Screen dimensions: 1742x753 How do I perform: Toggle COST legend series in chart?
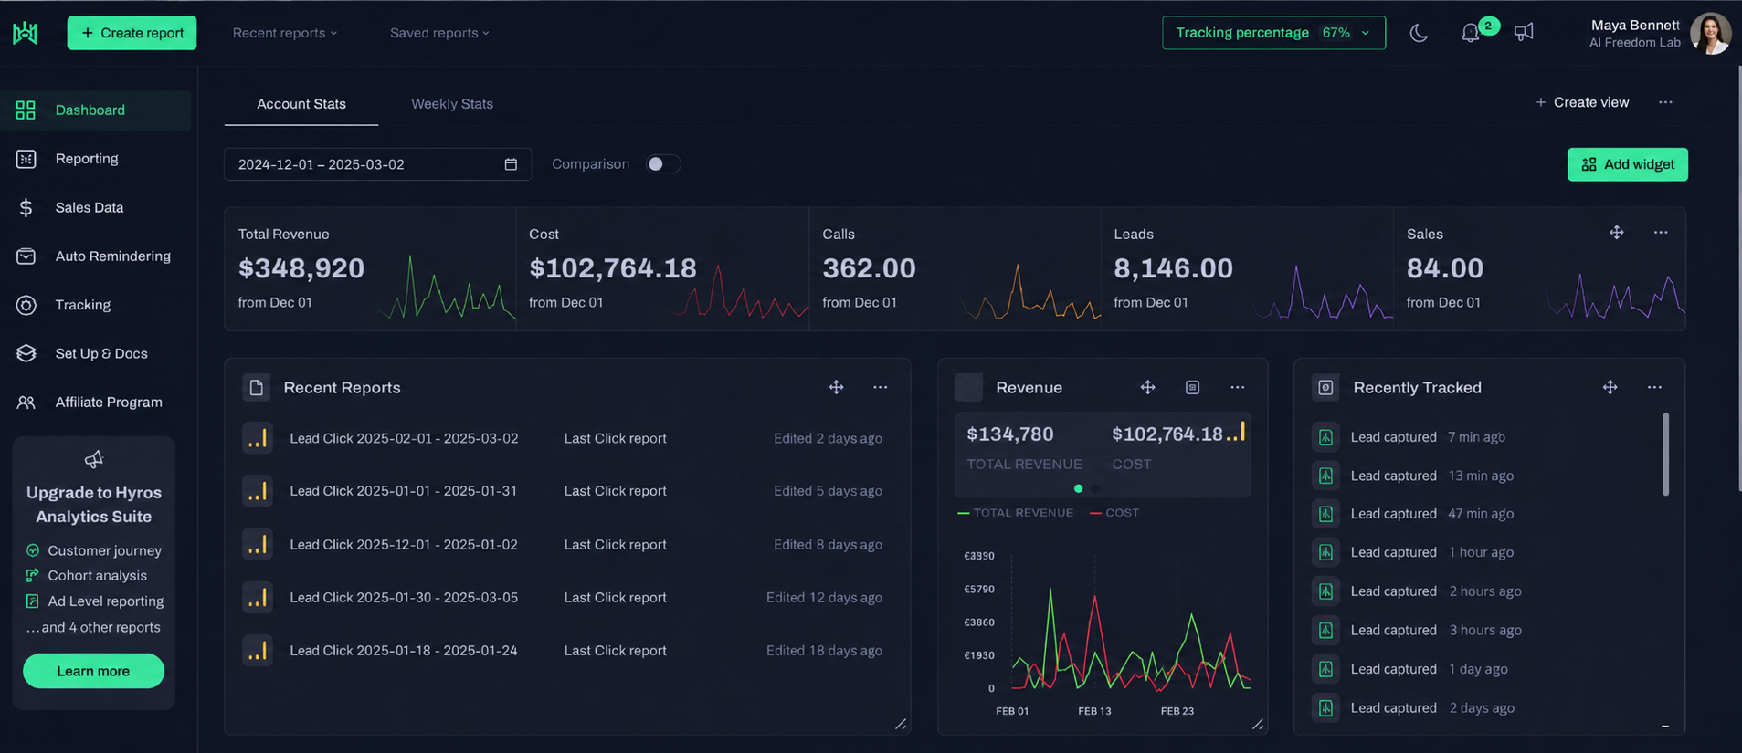point(1114,513)
